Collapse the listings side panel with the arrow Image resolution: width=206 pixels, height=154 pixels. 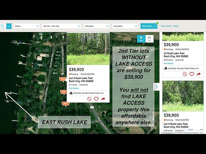tap(156, 87)
